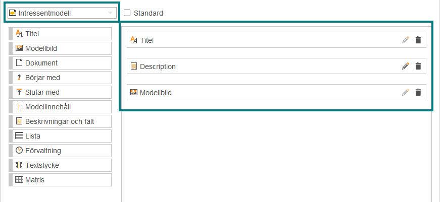Click the pencil icon on Modellbild row

point(406,92)
